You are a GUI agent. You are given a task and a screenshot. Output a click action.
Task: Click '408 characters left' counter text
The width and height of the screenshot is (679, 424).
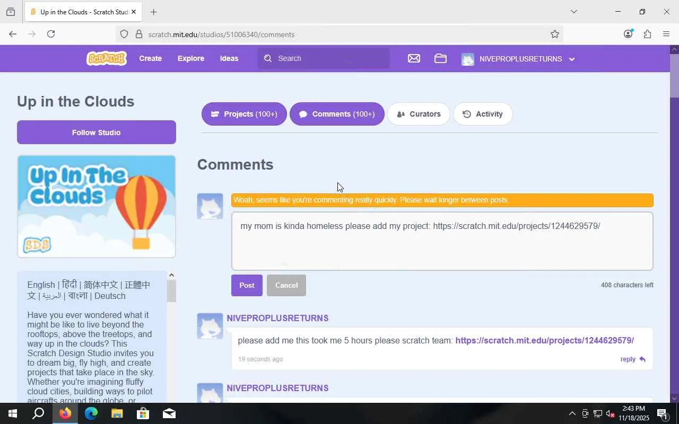[627, 285]
